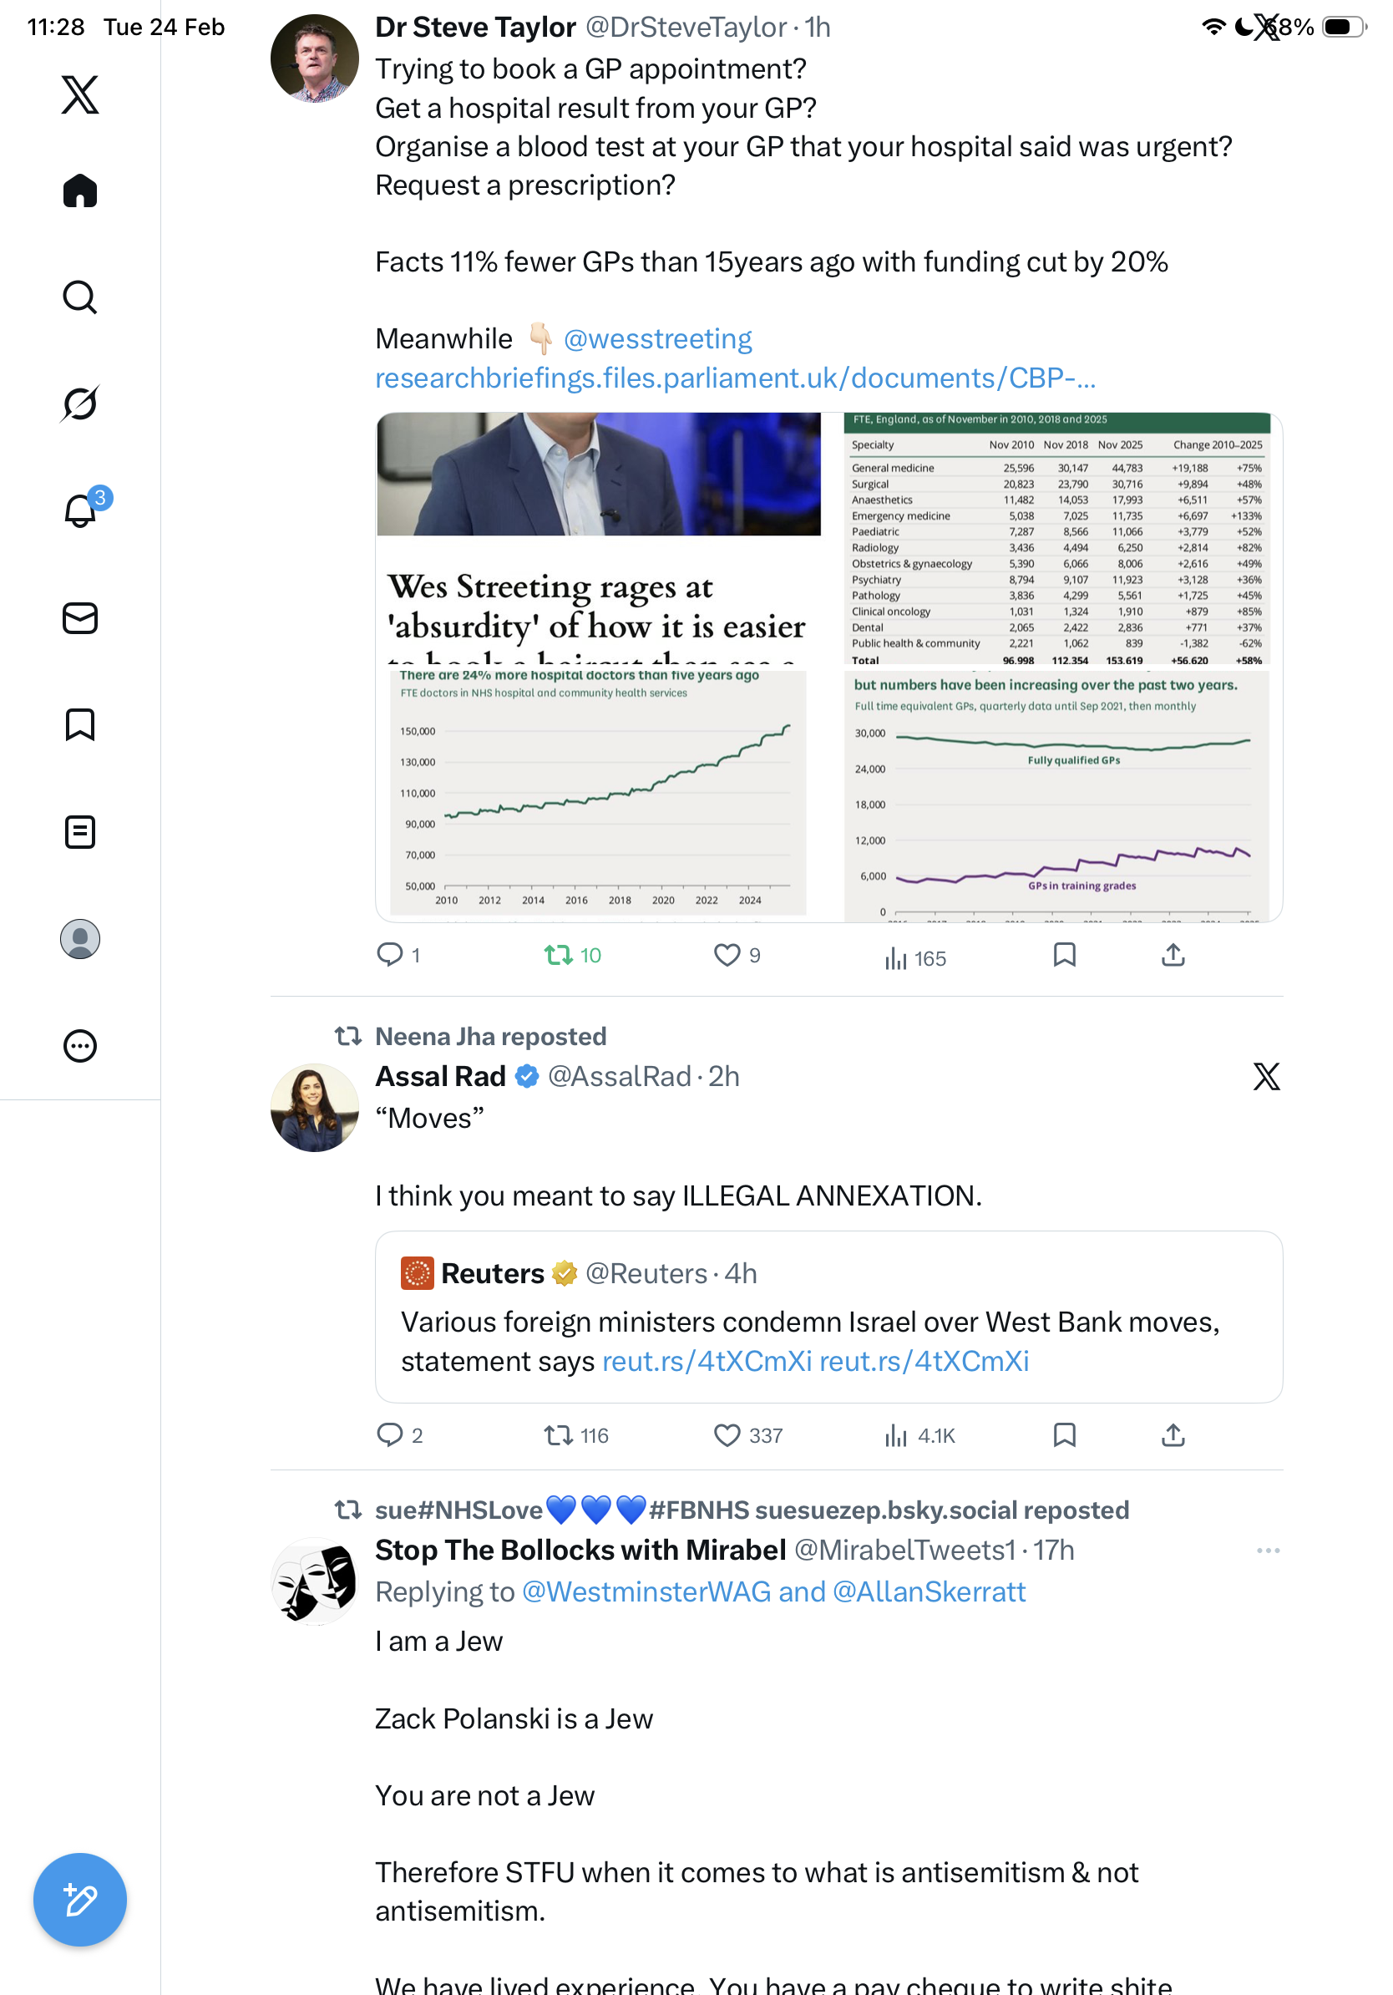Open the quoted Reuters post
The width and height of the screenshot is (1393, 1995).
pyautogui.click(x=828, y=1316)
